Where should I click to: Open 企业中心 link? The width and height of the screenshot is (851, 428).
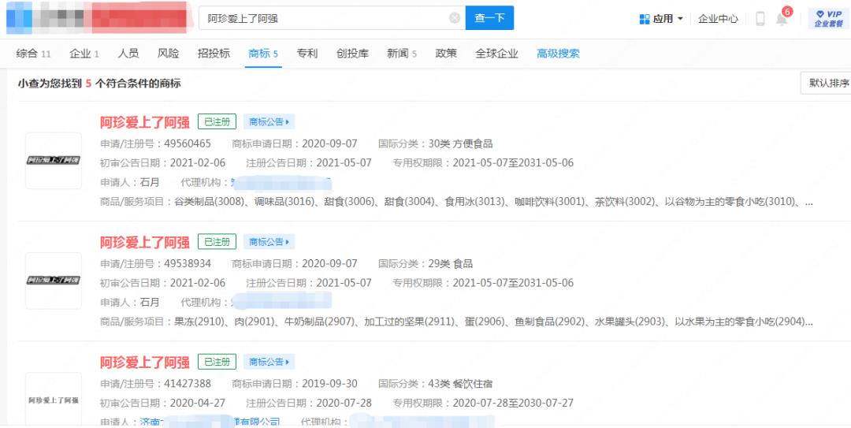(718, 19)
